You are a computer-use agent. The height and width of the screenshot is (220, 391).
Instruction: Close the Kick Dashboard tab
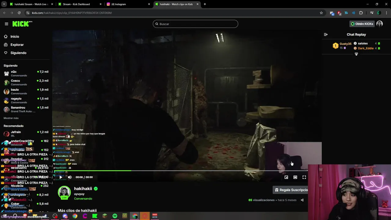pyautogui.click(x=100, y=4)
